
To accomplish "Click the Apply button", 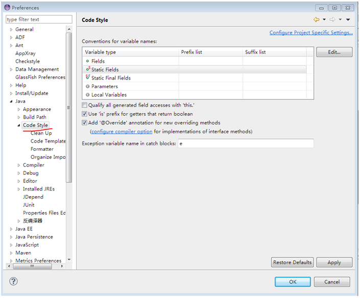I will 334,262.
